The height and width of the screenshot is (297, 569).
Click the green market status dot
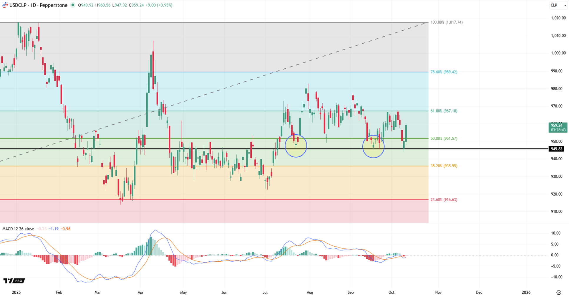tap(73, 5)
